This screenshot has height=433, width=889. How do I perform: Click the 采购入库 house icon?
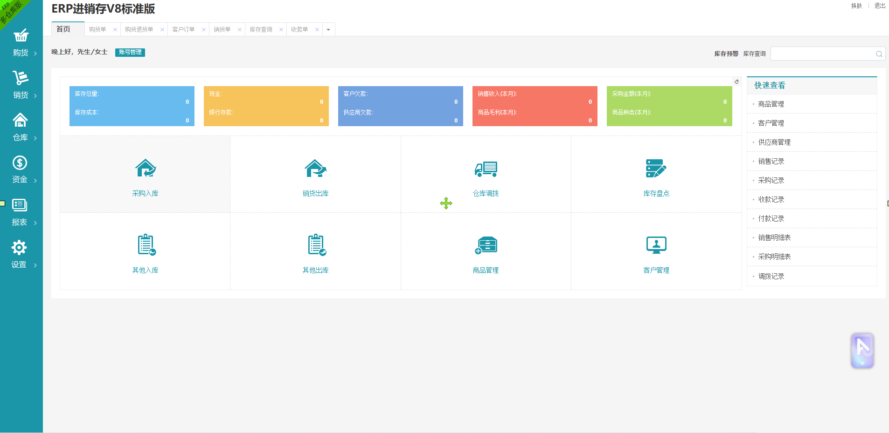click(x=146, y=168)
